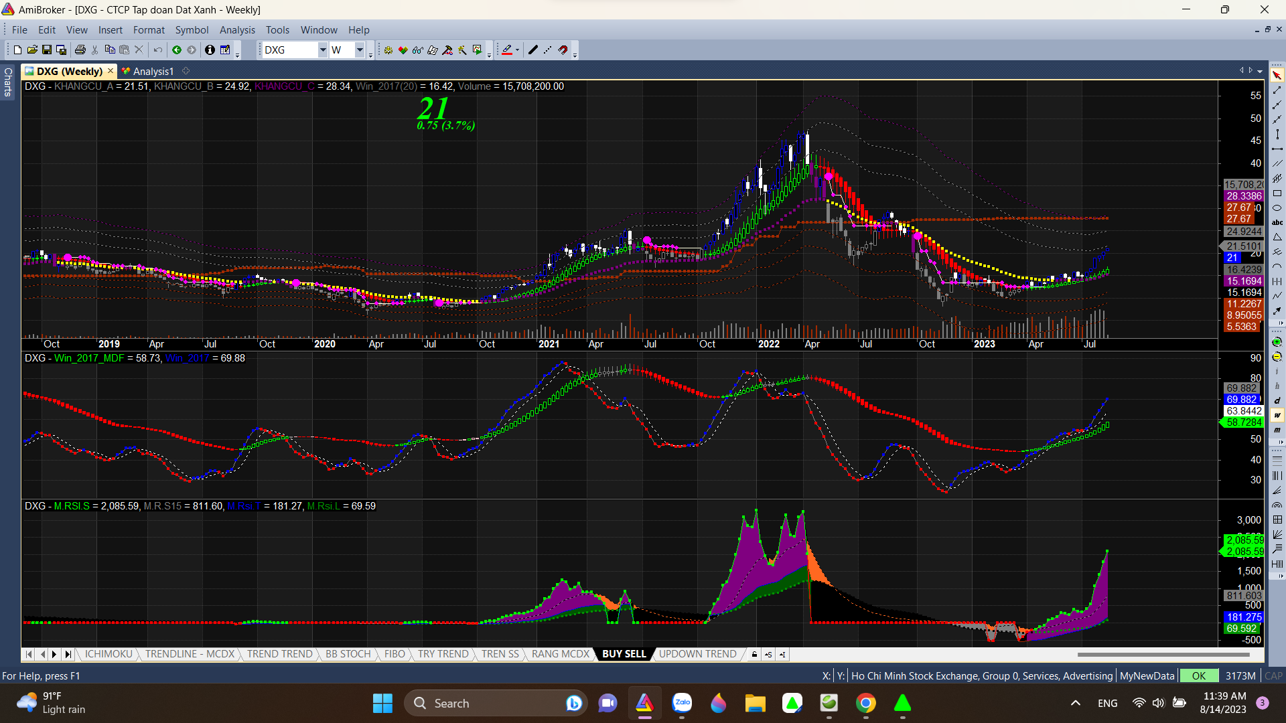The height and width of the screenshot is (723, 1286).
Task: Open the DXG symbol dropdown
Action: coord(323,50)
